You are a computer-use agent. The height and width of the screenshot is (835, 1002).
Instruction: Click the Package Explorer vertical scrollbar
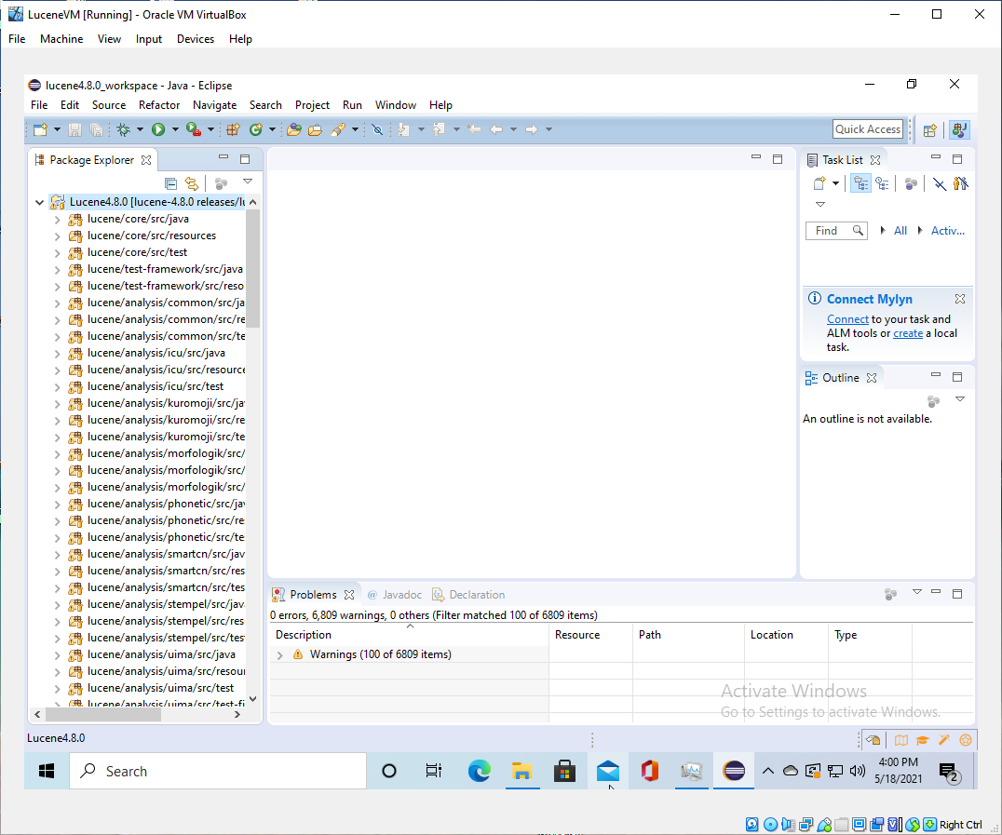pos(252,270)
